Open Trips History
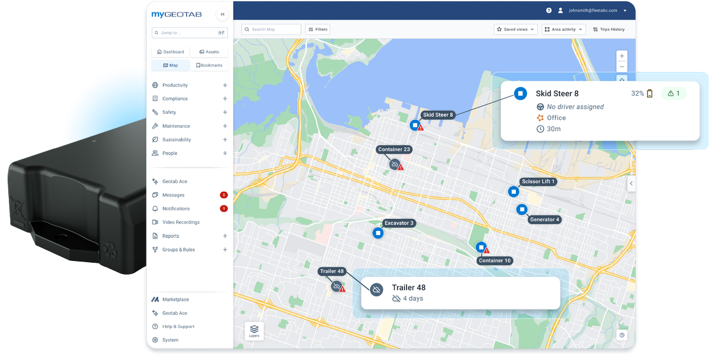 click(609, 30)
